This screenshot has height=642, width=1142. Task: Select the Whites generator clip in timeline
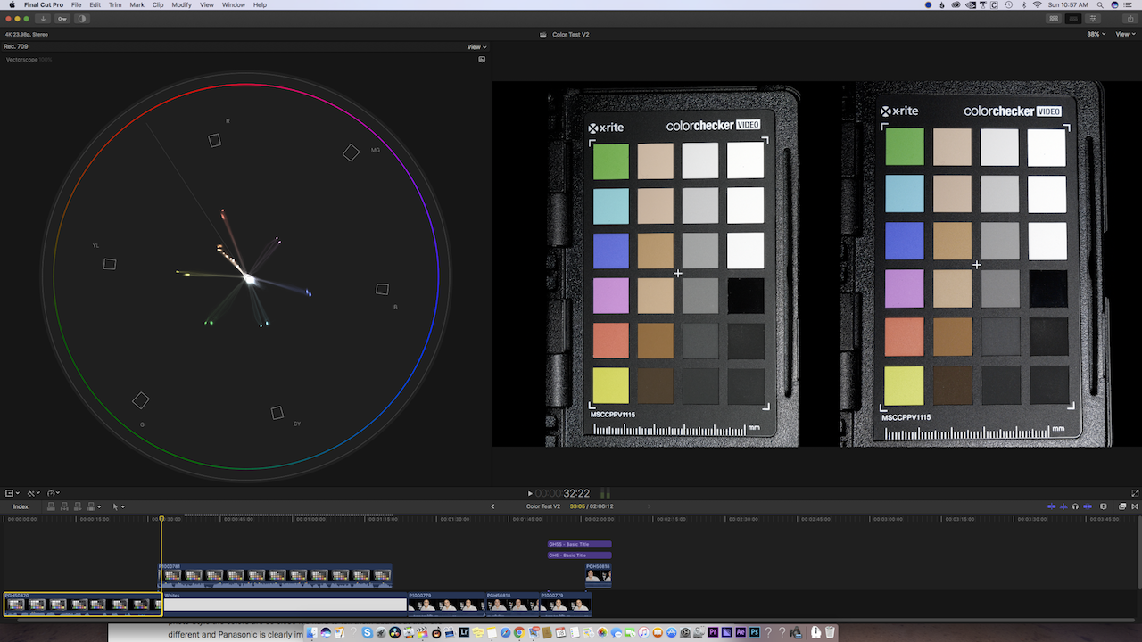tap(285, 605)
